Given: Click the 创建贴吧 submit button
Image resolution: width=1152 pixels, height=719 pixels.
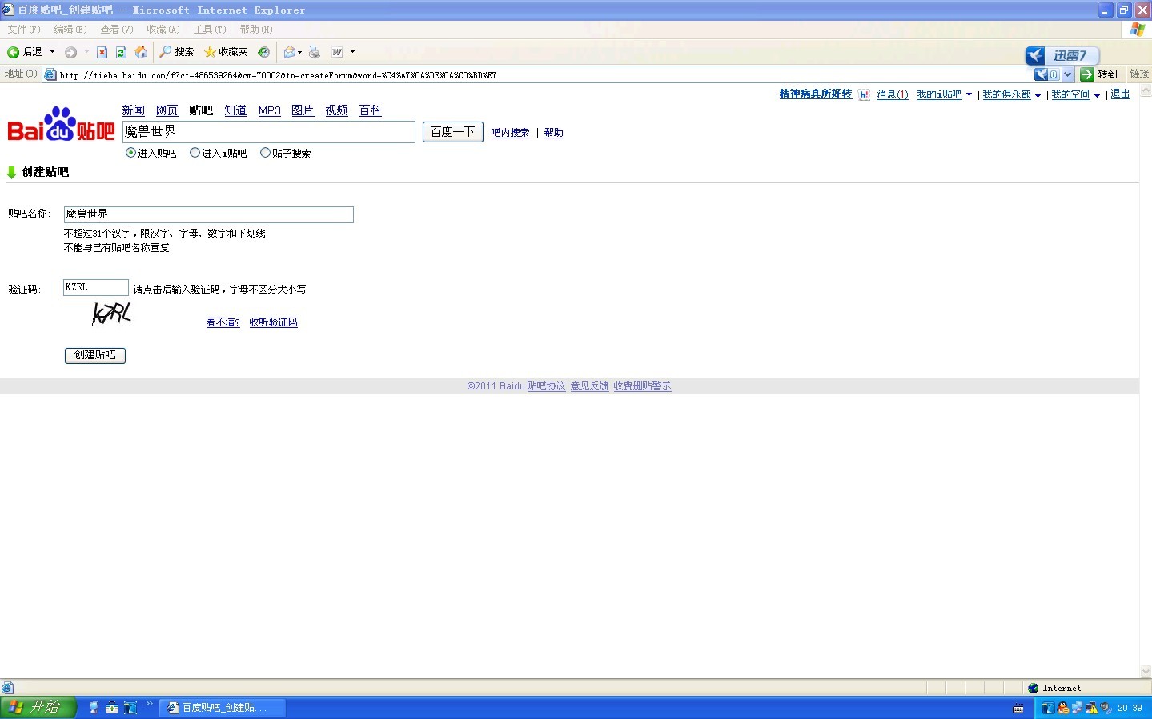Looking at the screenshot, I should point(95,355).
